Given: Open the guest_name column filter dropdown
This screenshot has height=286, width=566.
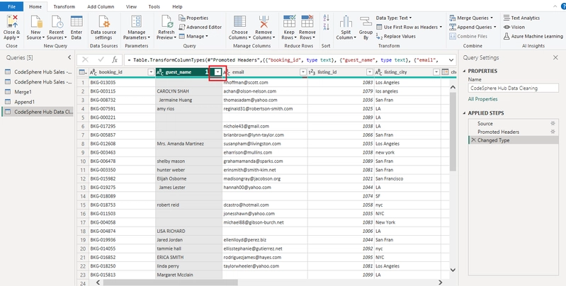Looking at the screenshot, I should click(x=217, y=72).
